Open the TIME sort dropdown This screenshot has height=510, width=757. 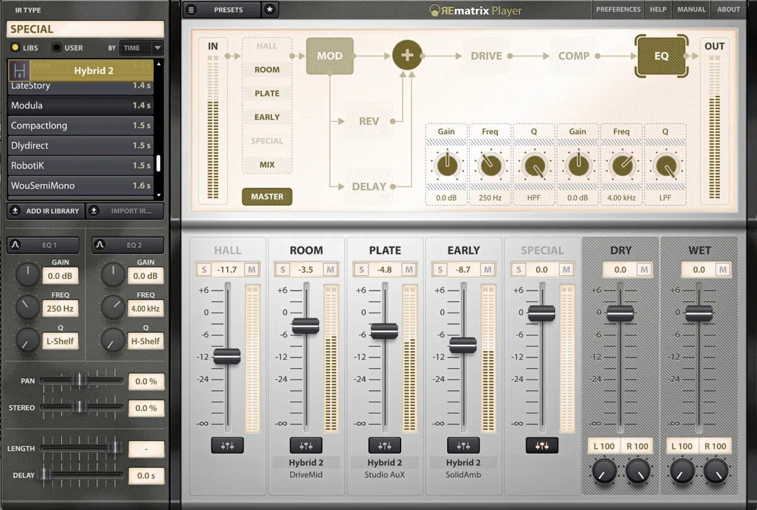point(140,47)
